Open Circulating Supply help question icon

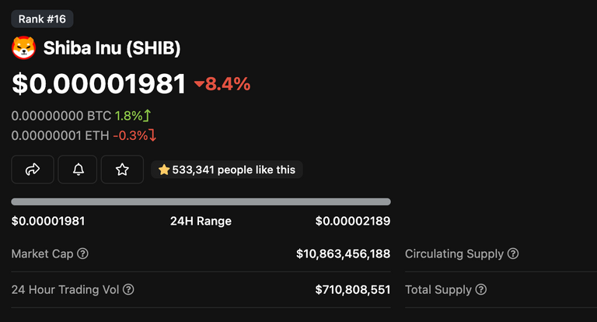point(513,254)
